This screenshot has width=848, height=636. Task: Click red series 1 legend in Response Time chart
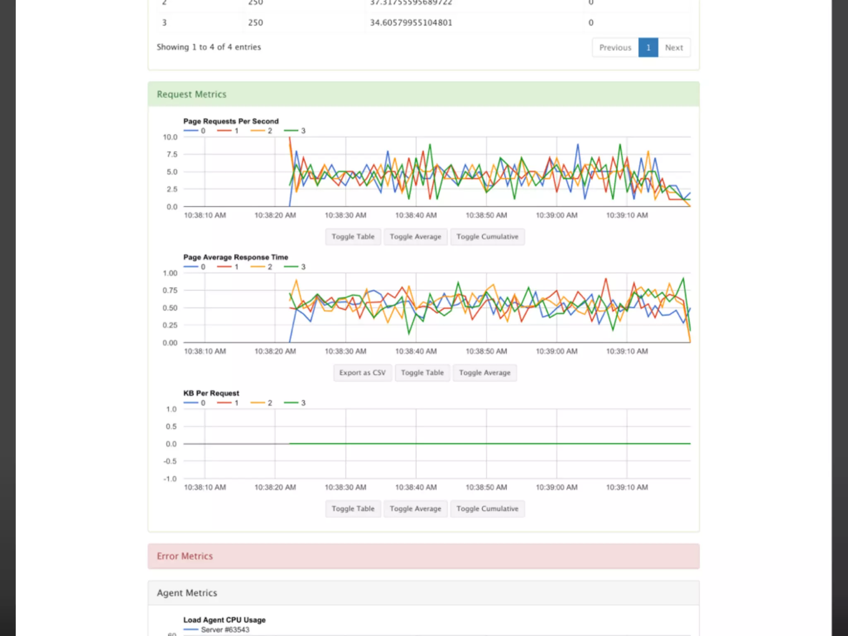tap(229, 267)
